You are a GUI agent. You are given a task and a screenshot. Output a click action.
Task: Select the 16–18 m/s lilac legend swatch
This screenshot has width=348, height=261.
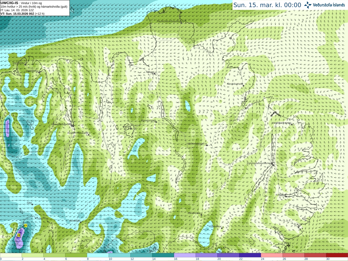(x=185, y=255)
